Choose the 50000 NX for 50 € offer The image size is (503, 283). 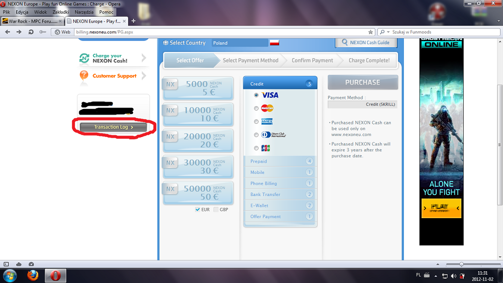(198, 193)
